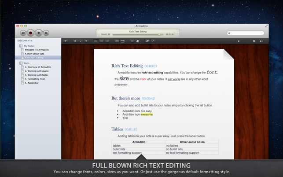Jump to timestamp 00:00:42
The image size is (283, 177).
click(148, 99)
